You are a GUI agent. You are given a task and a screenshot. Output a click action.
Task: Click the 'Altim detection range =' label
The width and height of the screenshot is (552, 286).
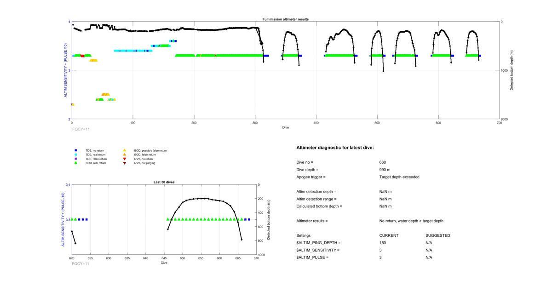tap(316, 199)
